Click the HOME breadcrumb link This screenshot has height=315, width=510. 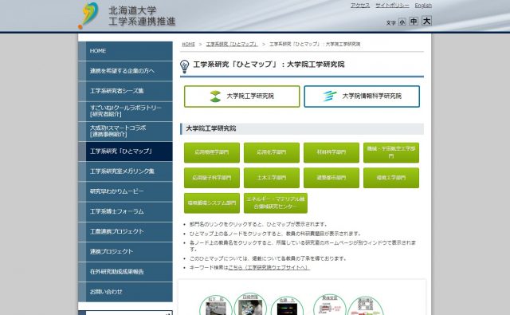[x=188, y=44]
